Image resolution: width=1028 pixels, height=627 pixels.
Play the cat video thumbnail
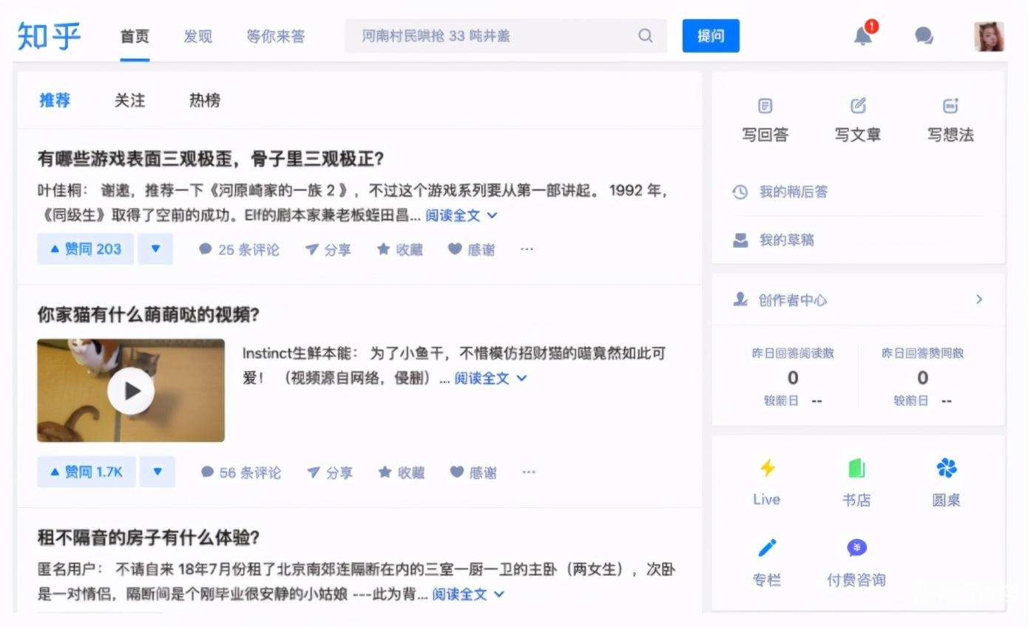click(131, 390)
